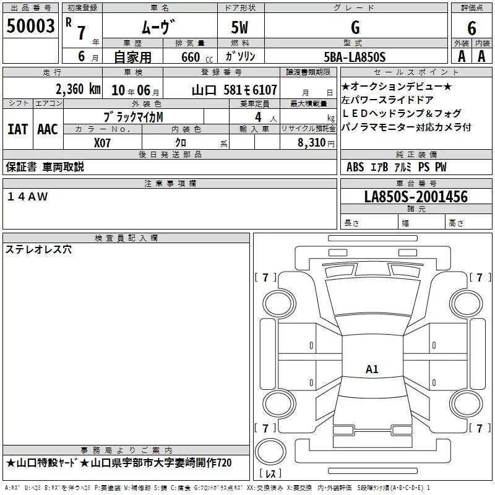Select the overall evaluation score 6
The height and width of the screenshot is (495, 495).
pyautogui.click(x=471, y=28)
